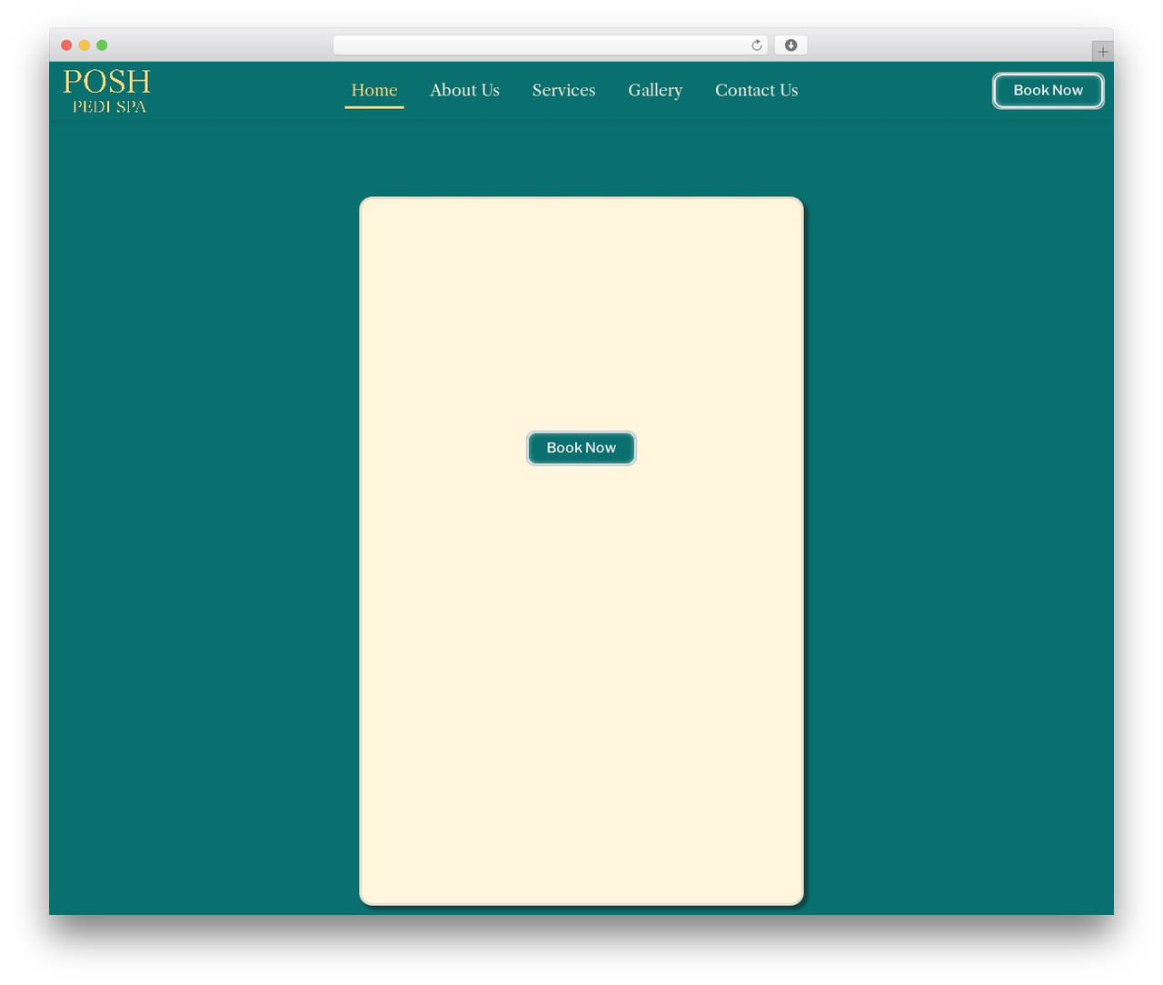
Task: Click the POSH Pedi Spa logo
Action: [107, 91]
